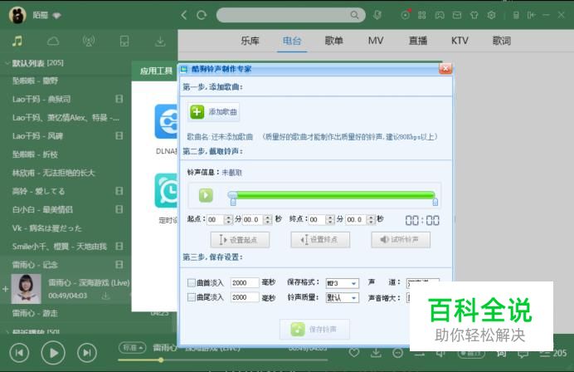Switch to the 乐库 tab

[x=250, y=41]
